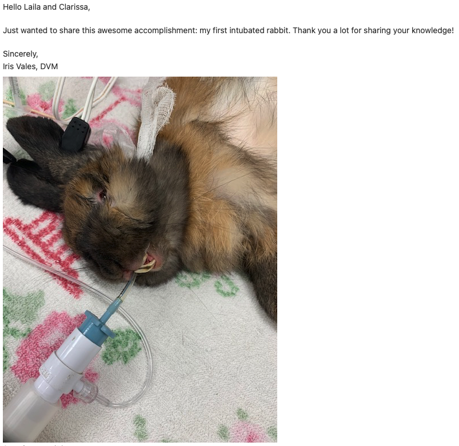Click the white gauze tie behind rabbit's head

click(x=155, y=117)
